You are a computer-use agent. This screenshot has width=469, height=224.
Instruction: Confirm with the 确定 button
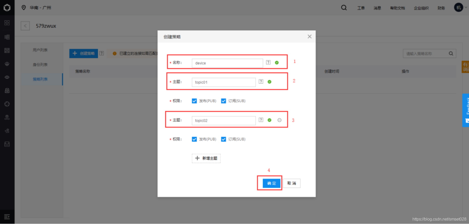point(271,183)
